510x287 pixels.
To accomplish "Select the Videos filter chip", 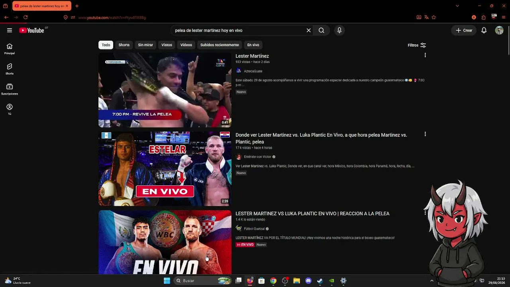I will pyautogui.click(x=186, y=45).
